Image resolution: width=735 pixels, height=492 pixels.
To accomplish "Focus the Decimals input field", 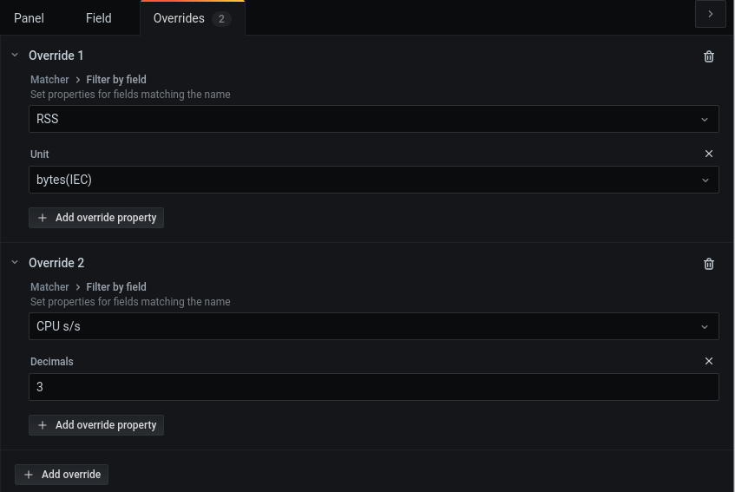I will [x=374, y=387].
